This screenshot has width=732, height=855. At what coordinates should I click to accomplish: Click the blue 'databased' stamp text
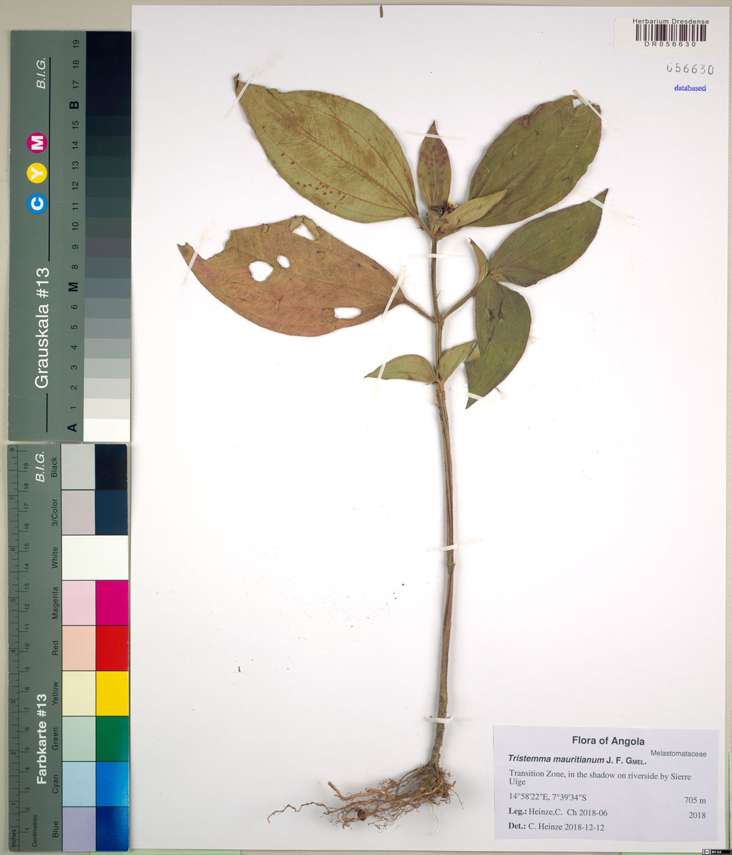coord(690,88)
